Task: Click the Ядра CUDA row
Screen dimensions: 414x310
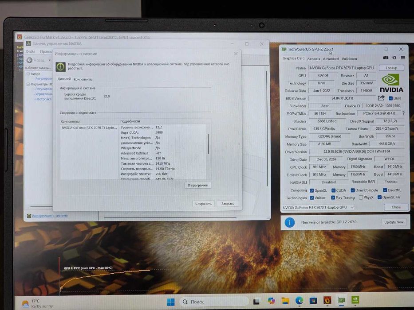Action: pyautogui.click(x=163, y=132)
